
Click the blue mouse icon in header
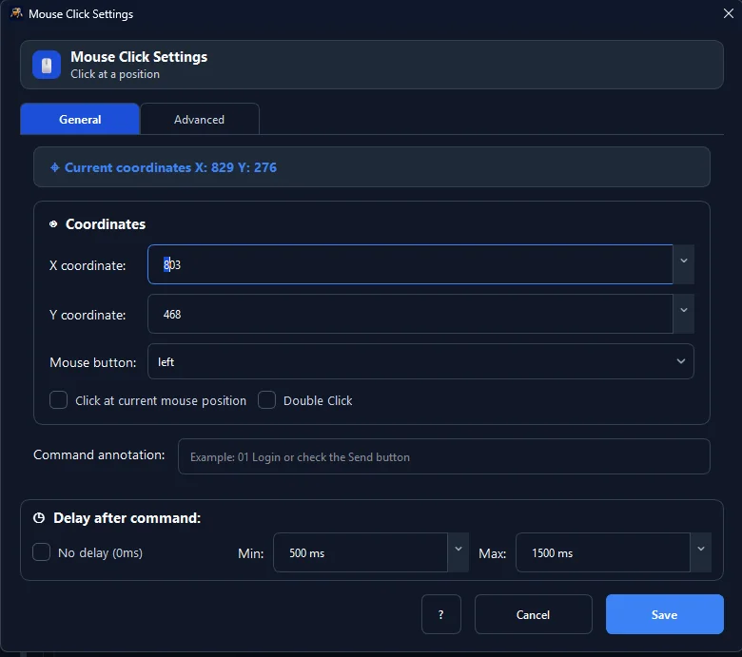coord(47,65)
